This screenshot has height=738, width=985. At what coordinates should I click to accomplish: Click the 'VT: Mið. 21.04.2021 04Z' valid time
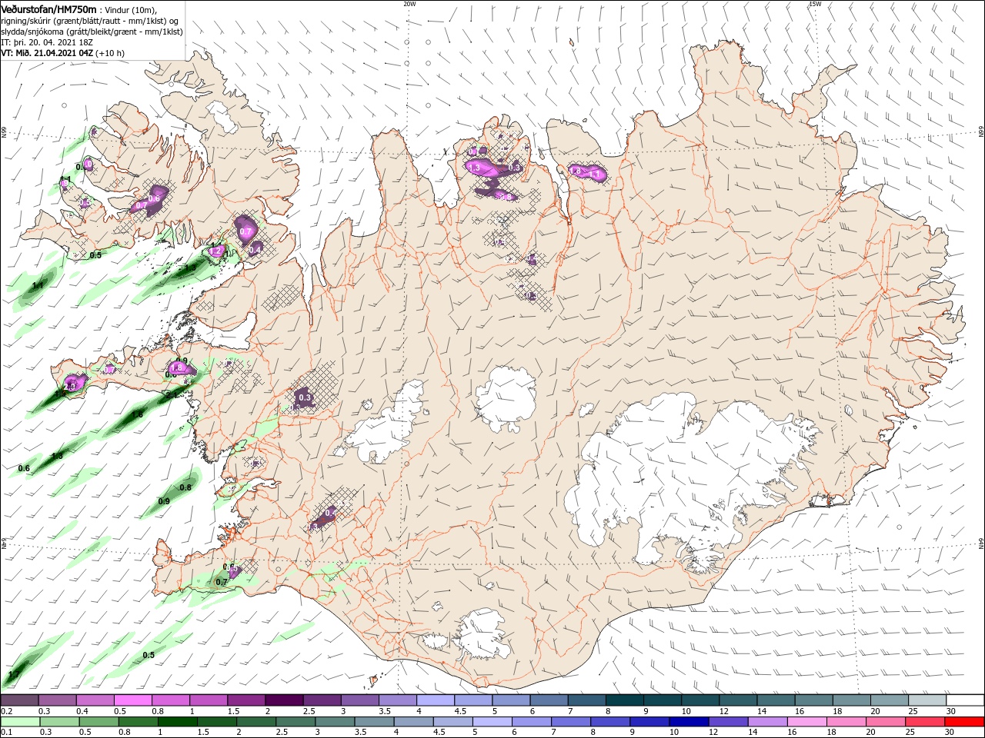coord(48,53)
